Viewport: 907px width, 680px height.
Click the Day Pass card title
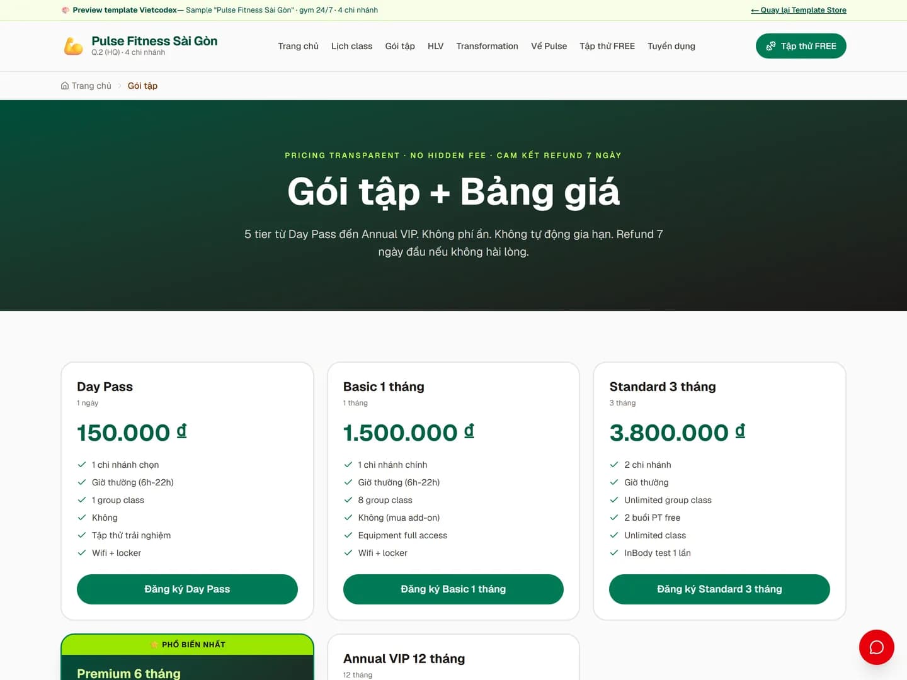[105, 387]
